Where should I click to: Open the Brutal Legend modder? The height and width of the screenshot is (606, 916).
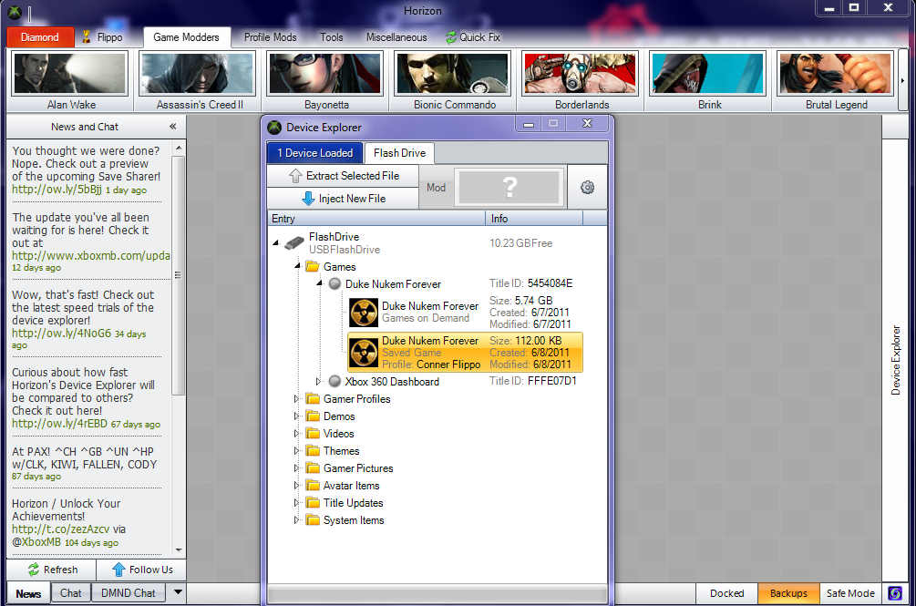click(x=836, y=74)
